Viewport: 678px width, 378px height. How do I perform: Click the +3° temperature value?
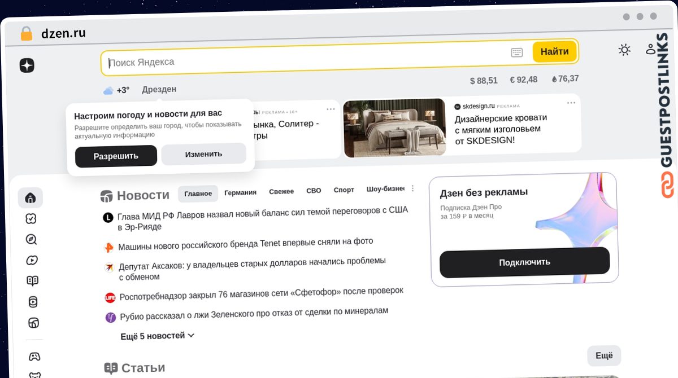click(123, 90)
